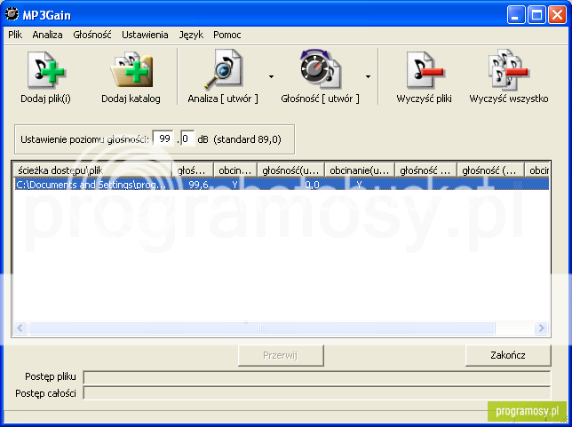Open the Język menu
The height and width of the screenshot is (427, 572).
(191, 35)
